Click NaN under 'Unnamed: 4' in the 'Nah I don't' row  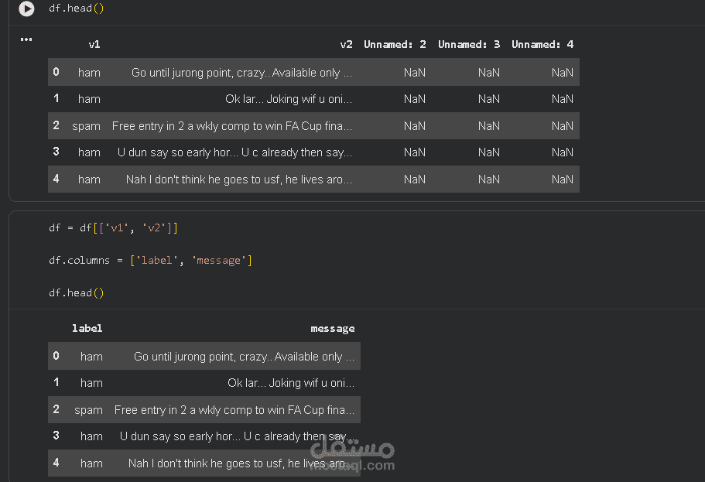point(563,179)
